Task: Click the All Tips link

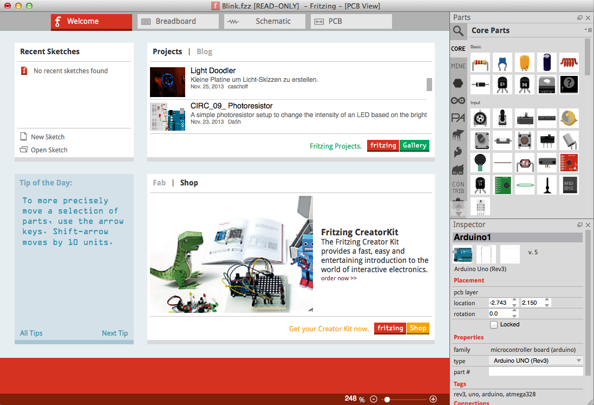Action: 31,333
